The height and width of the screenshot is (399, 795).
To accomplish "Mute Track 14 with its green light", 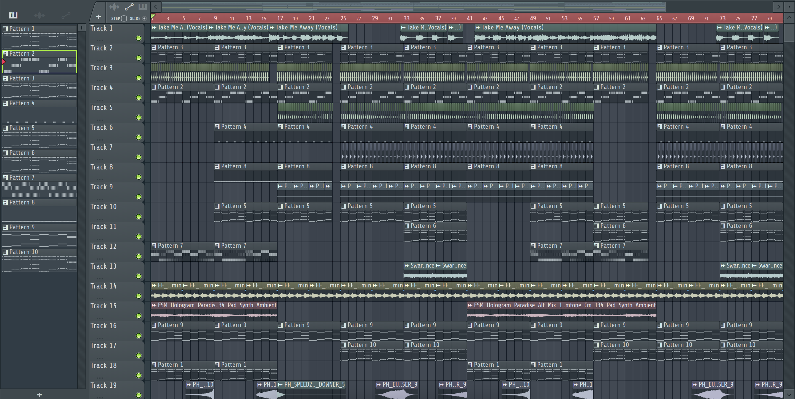I will coord(139,296).
